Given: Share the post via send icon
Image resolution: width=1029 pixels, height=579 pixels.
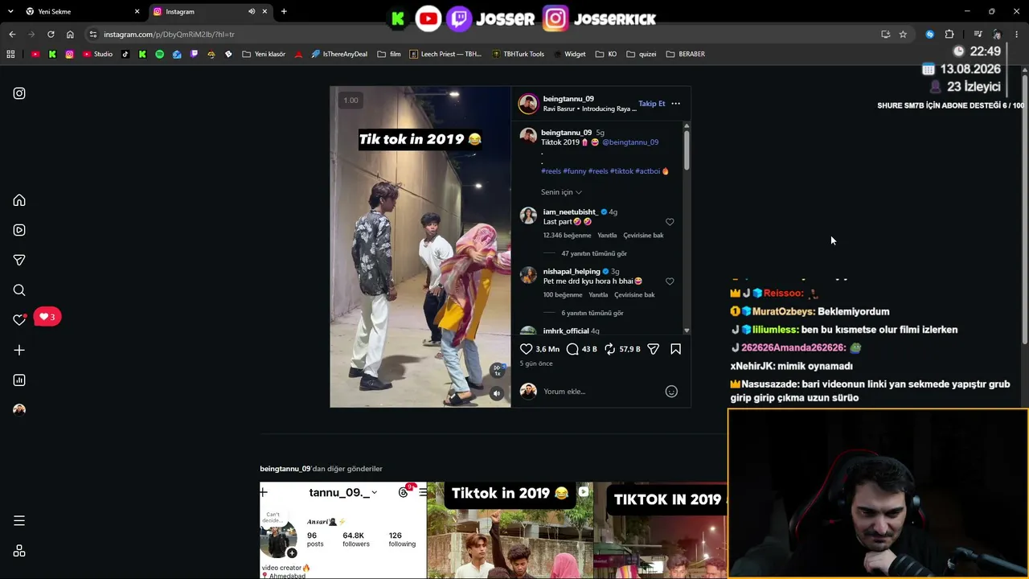Looking at the screenshot, I should click(x=654, y=349).
